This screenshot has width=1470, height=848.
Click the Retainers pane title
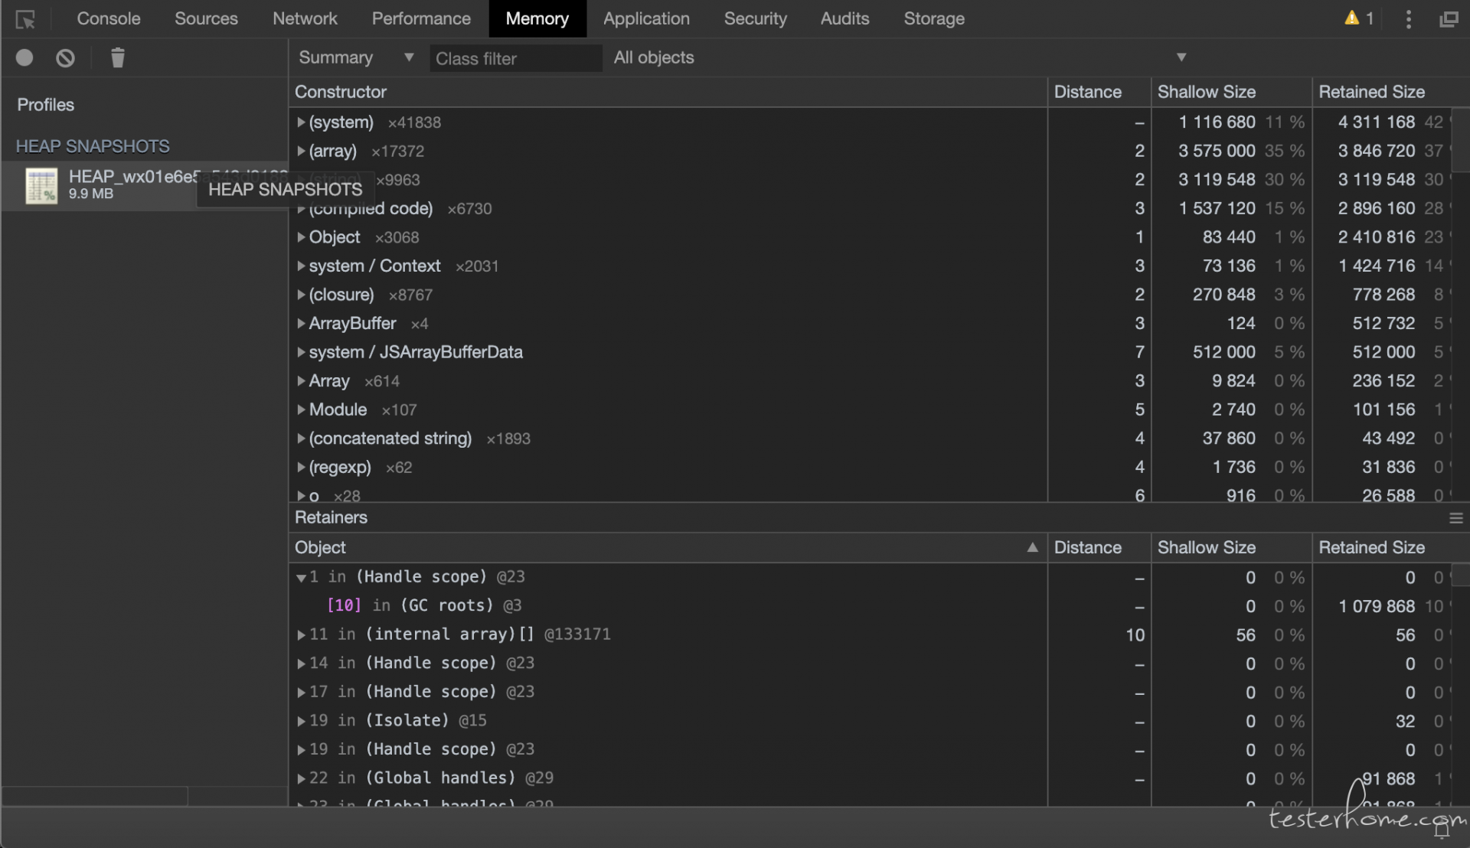tap(331, 517)
